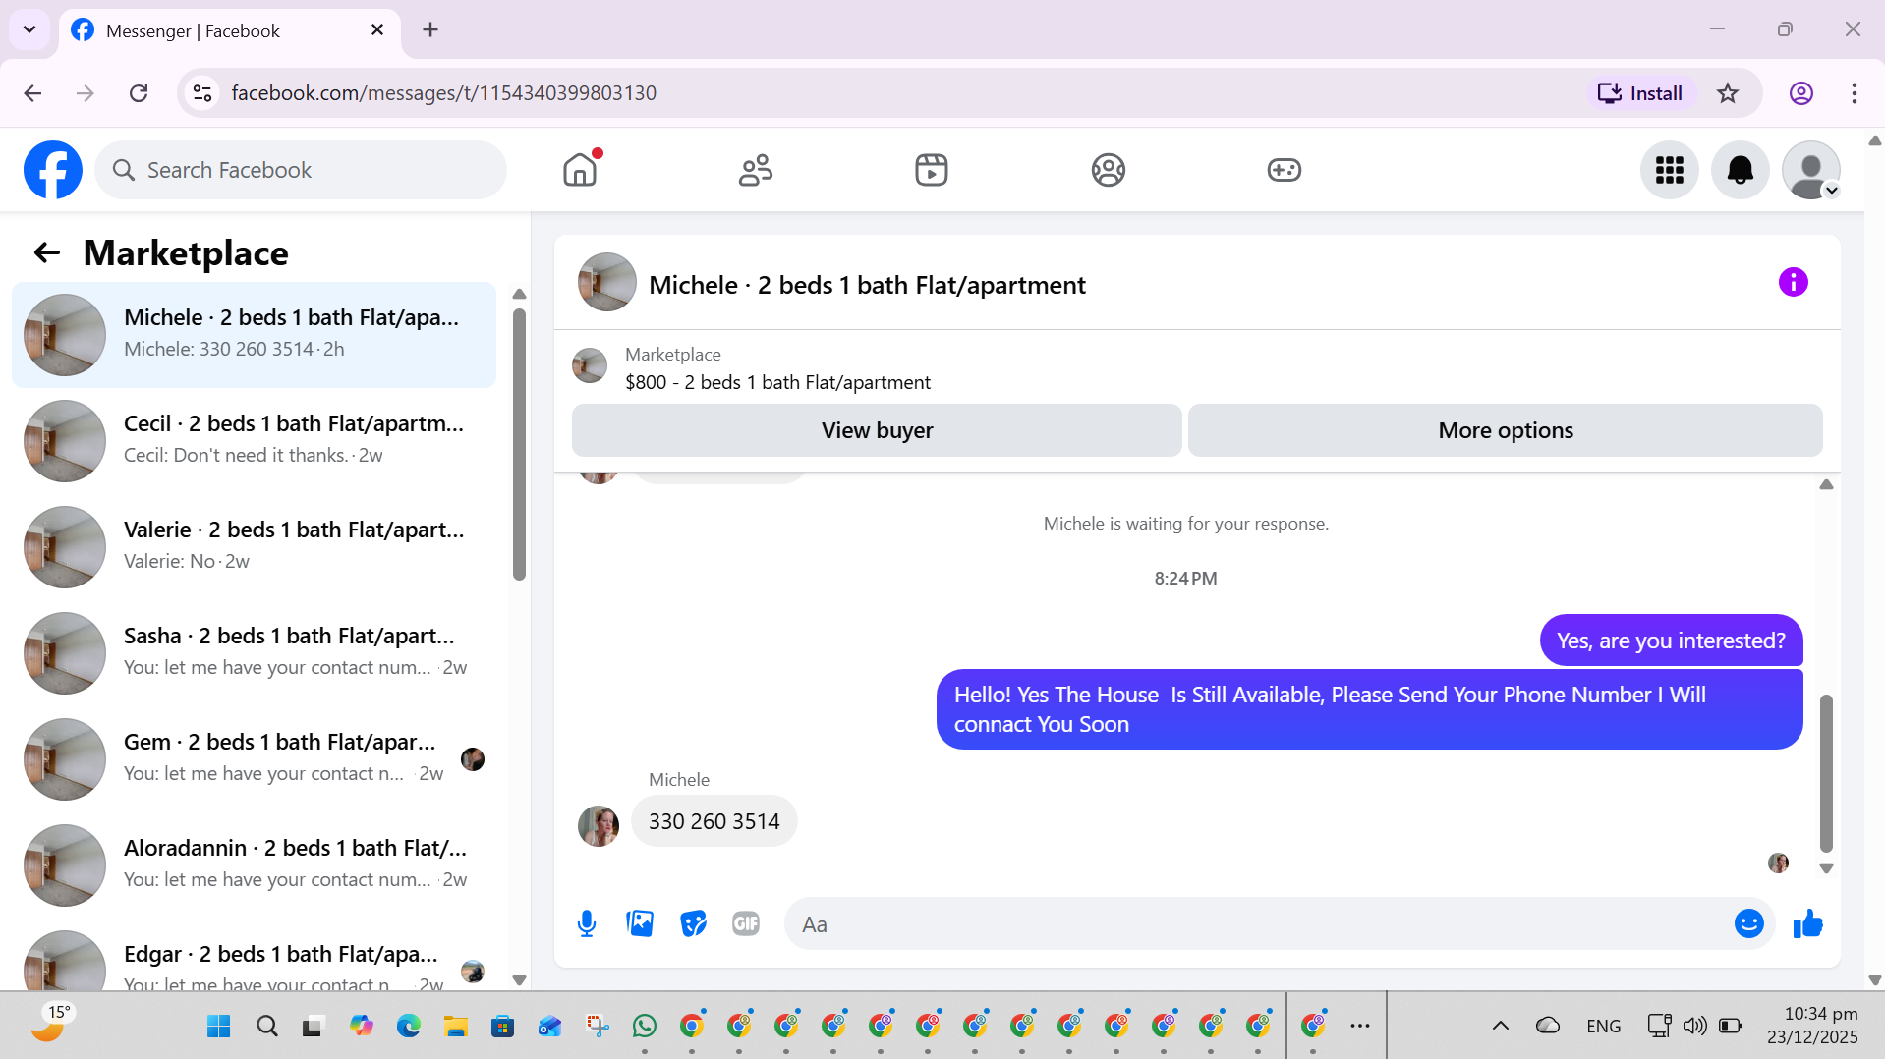Open the Friends icon in top navigation
This screenshot has width=1885, height=1059.
point(756,170)
